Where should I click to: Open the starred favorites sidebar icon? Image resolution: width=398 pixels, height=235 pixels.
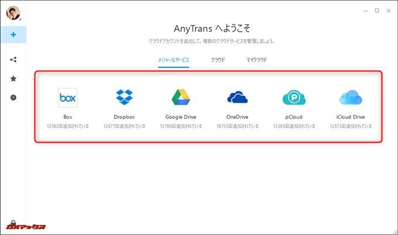13,78
